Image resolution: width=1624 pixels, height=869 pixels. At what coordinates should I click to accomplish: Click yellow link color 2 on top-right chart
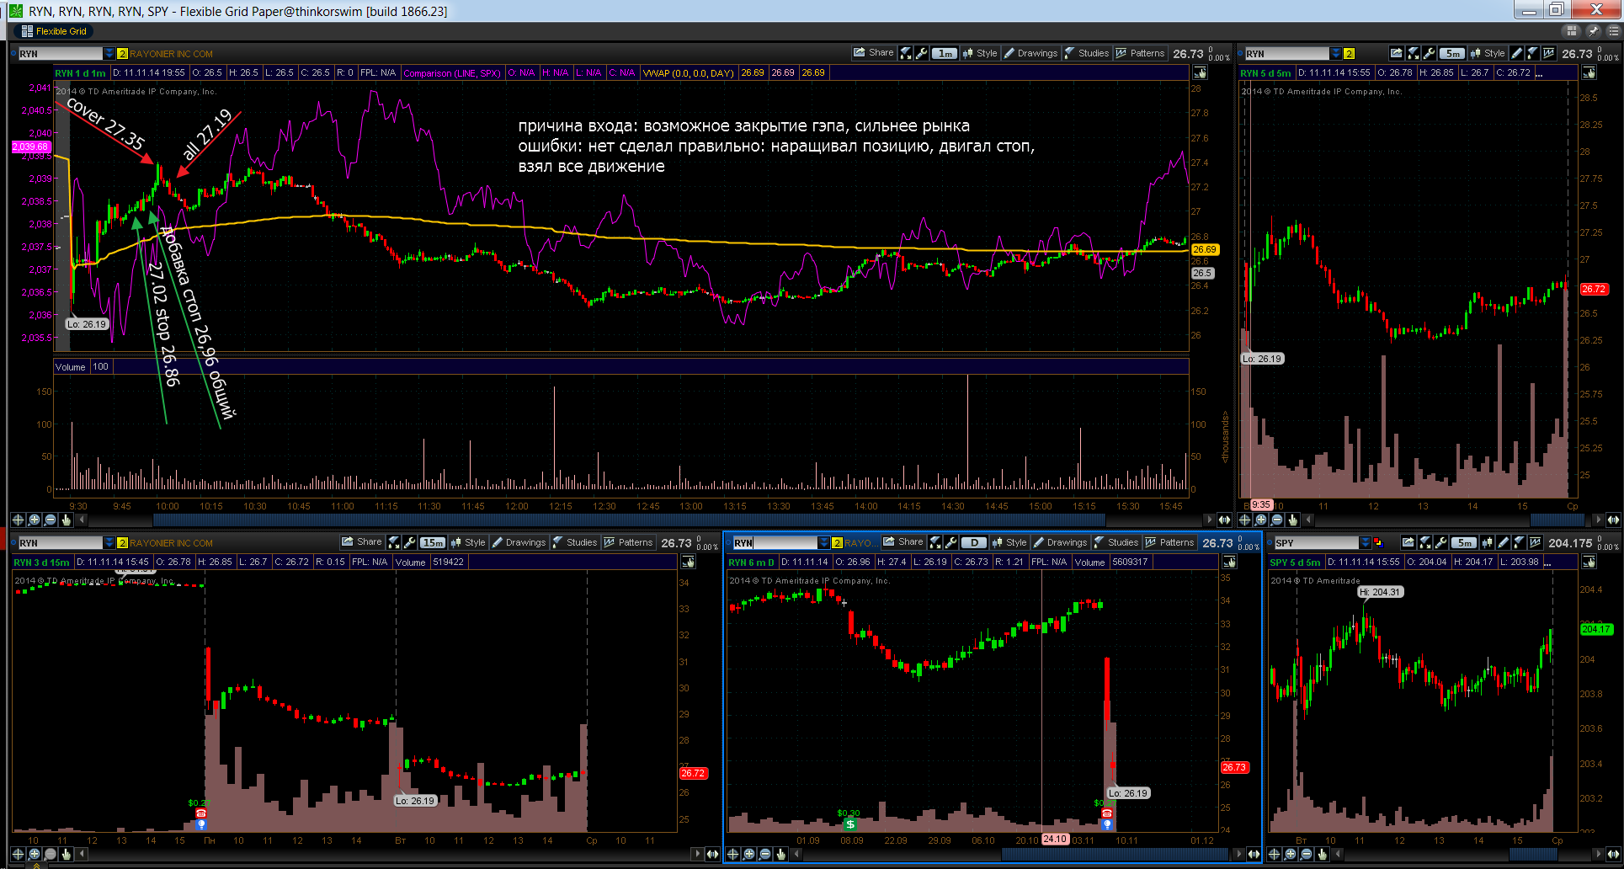point(1349,53)
